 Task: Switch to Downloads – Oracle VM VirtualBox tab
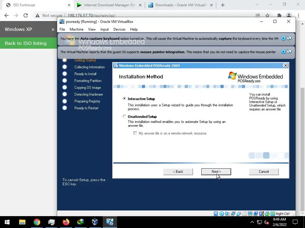pos(181,5)
